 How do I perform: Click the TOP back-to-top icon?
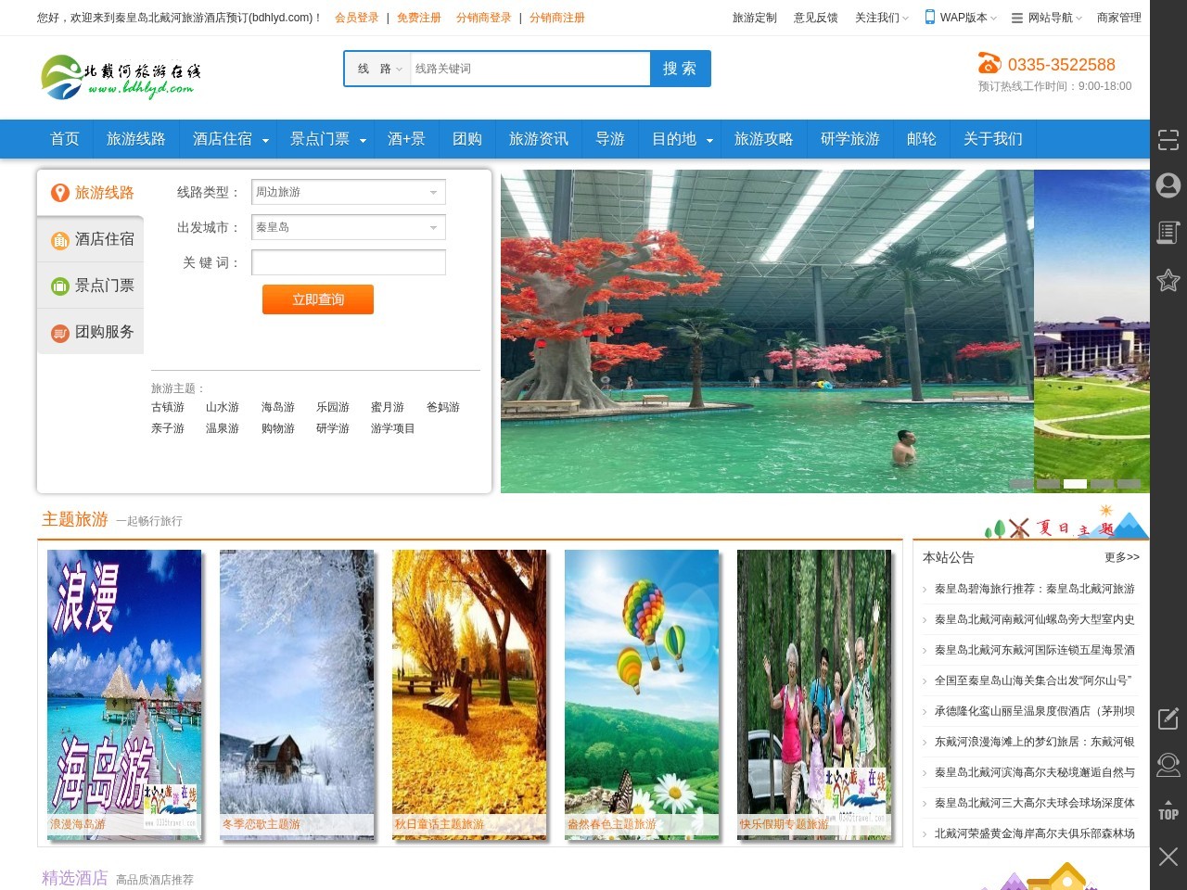pos(1168,808)
